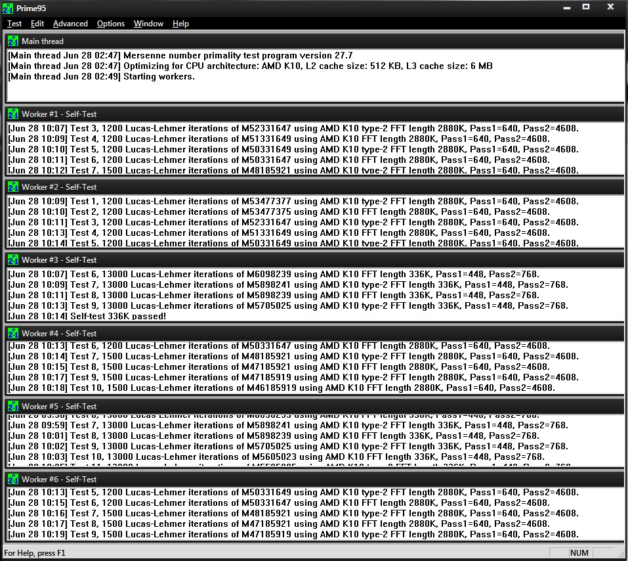
Task: Click Worker #5 log line for Test 8 M5898239
Action: (274, 436)
